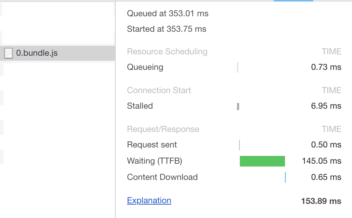Click the Queued at 353.01 ms label
Image resolution: width=352 pixels, height=218 pixels.
click(x=168, y=13)
